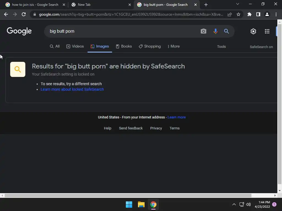Open Google quick settings gear

pos(253,31)
